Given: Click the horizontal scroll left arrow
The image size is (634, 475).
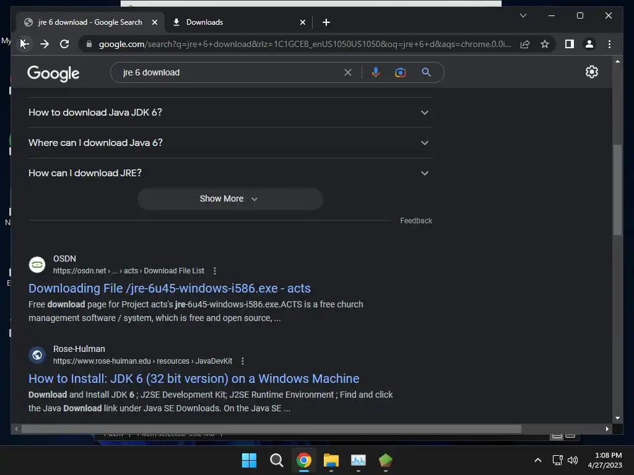Looking at the screenshot, I should coord(15,429).
